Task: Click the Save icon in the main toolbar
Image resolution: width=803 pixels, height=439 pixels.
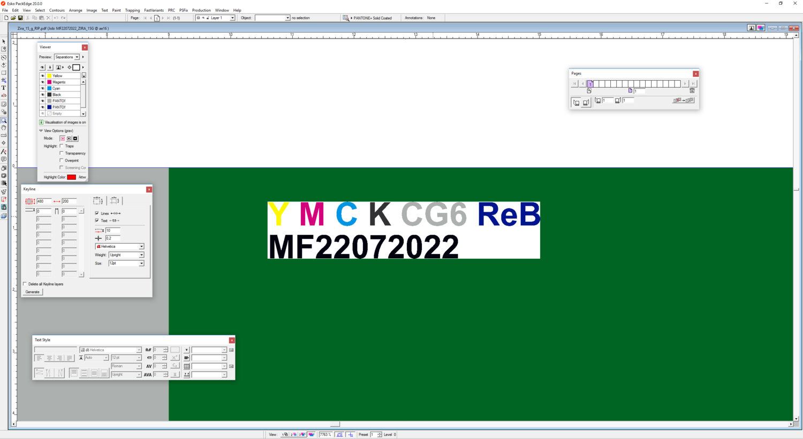Action: click(x=20, y=18)
